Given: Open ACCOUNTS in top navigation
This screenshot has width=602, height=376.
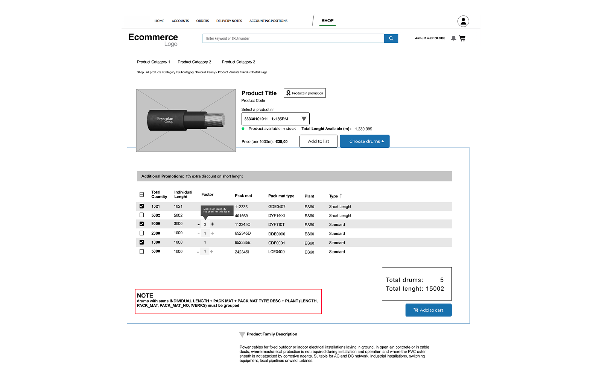Looking at the screenshot, I should [180, 21].
